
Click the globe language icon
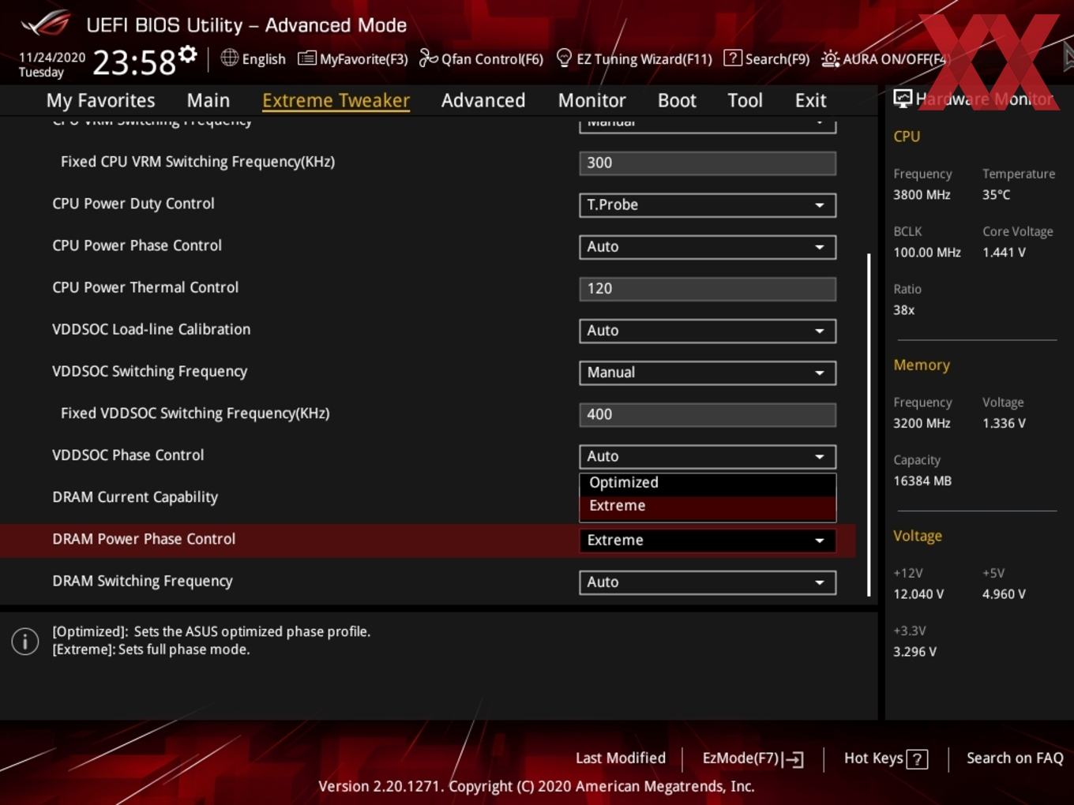pyautogui.click(x=229, y=58)
